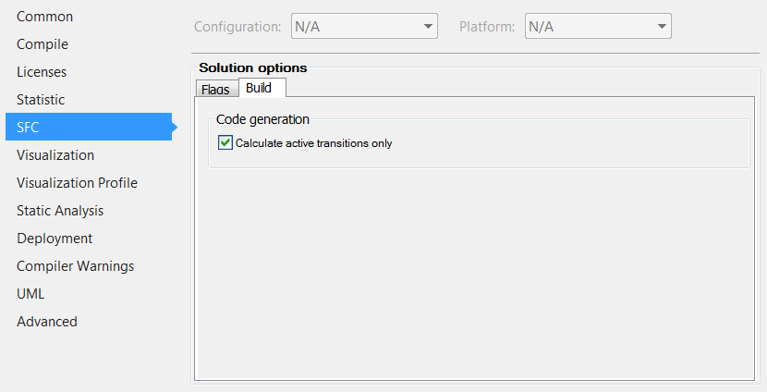Screen dimensions: 767x392
Task: Select the Build tab
Action: tap(259, 88)
